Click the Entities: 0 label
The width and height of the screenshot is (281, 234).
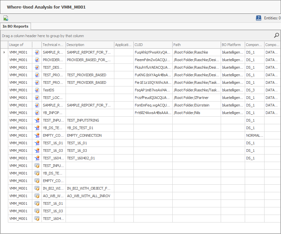(x=271, y=18)
